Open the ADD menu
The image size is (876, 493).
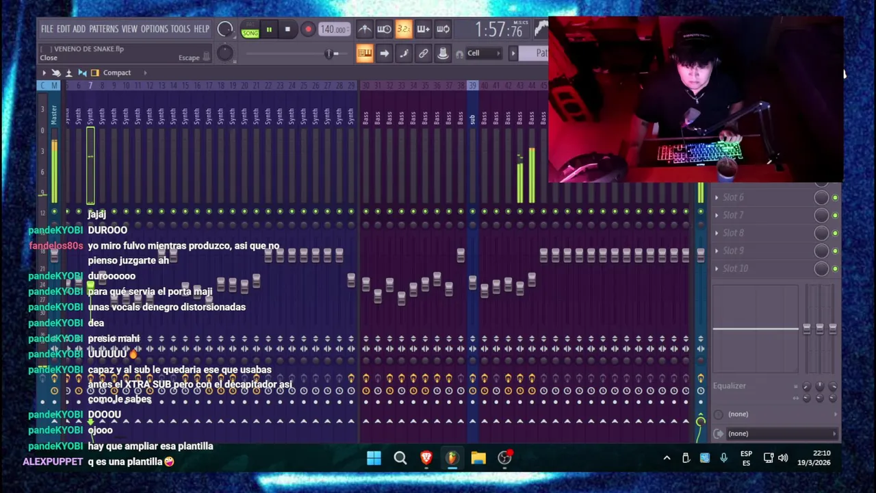pyautogui.click(x=79, y=29)
